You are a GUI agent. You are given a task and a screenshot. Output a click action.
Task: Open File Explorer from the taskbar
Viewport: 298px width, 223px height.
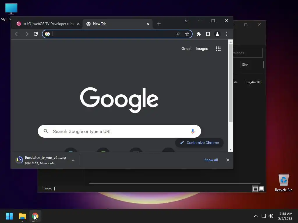22,216
